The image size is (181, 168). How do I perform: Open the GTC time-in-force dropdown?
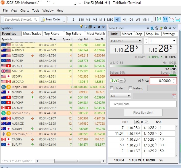point(120,96)
